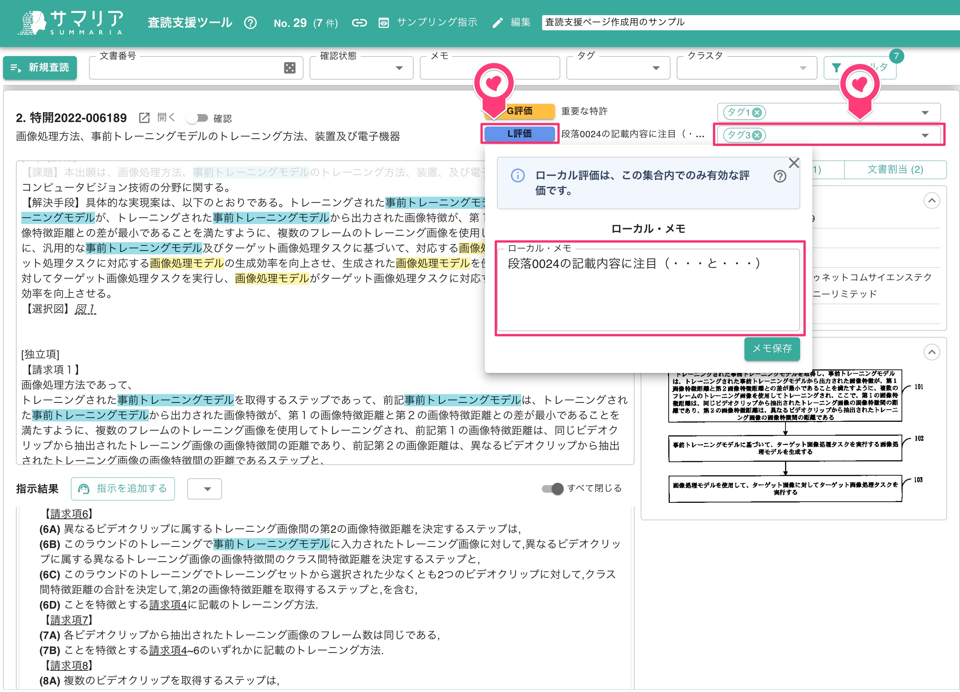Click the Summaria logo
This screenshot has height=692, width=960.
click(70, 22)
